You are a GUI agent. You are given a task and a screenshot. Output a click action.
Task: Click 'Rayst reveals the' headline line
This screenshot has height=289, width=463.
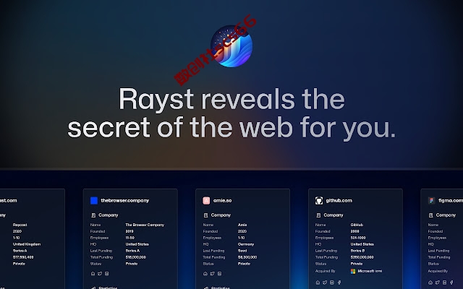click(x=231, y=100)
